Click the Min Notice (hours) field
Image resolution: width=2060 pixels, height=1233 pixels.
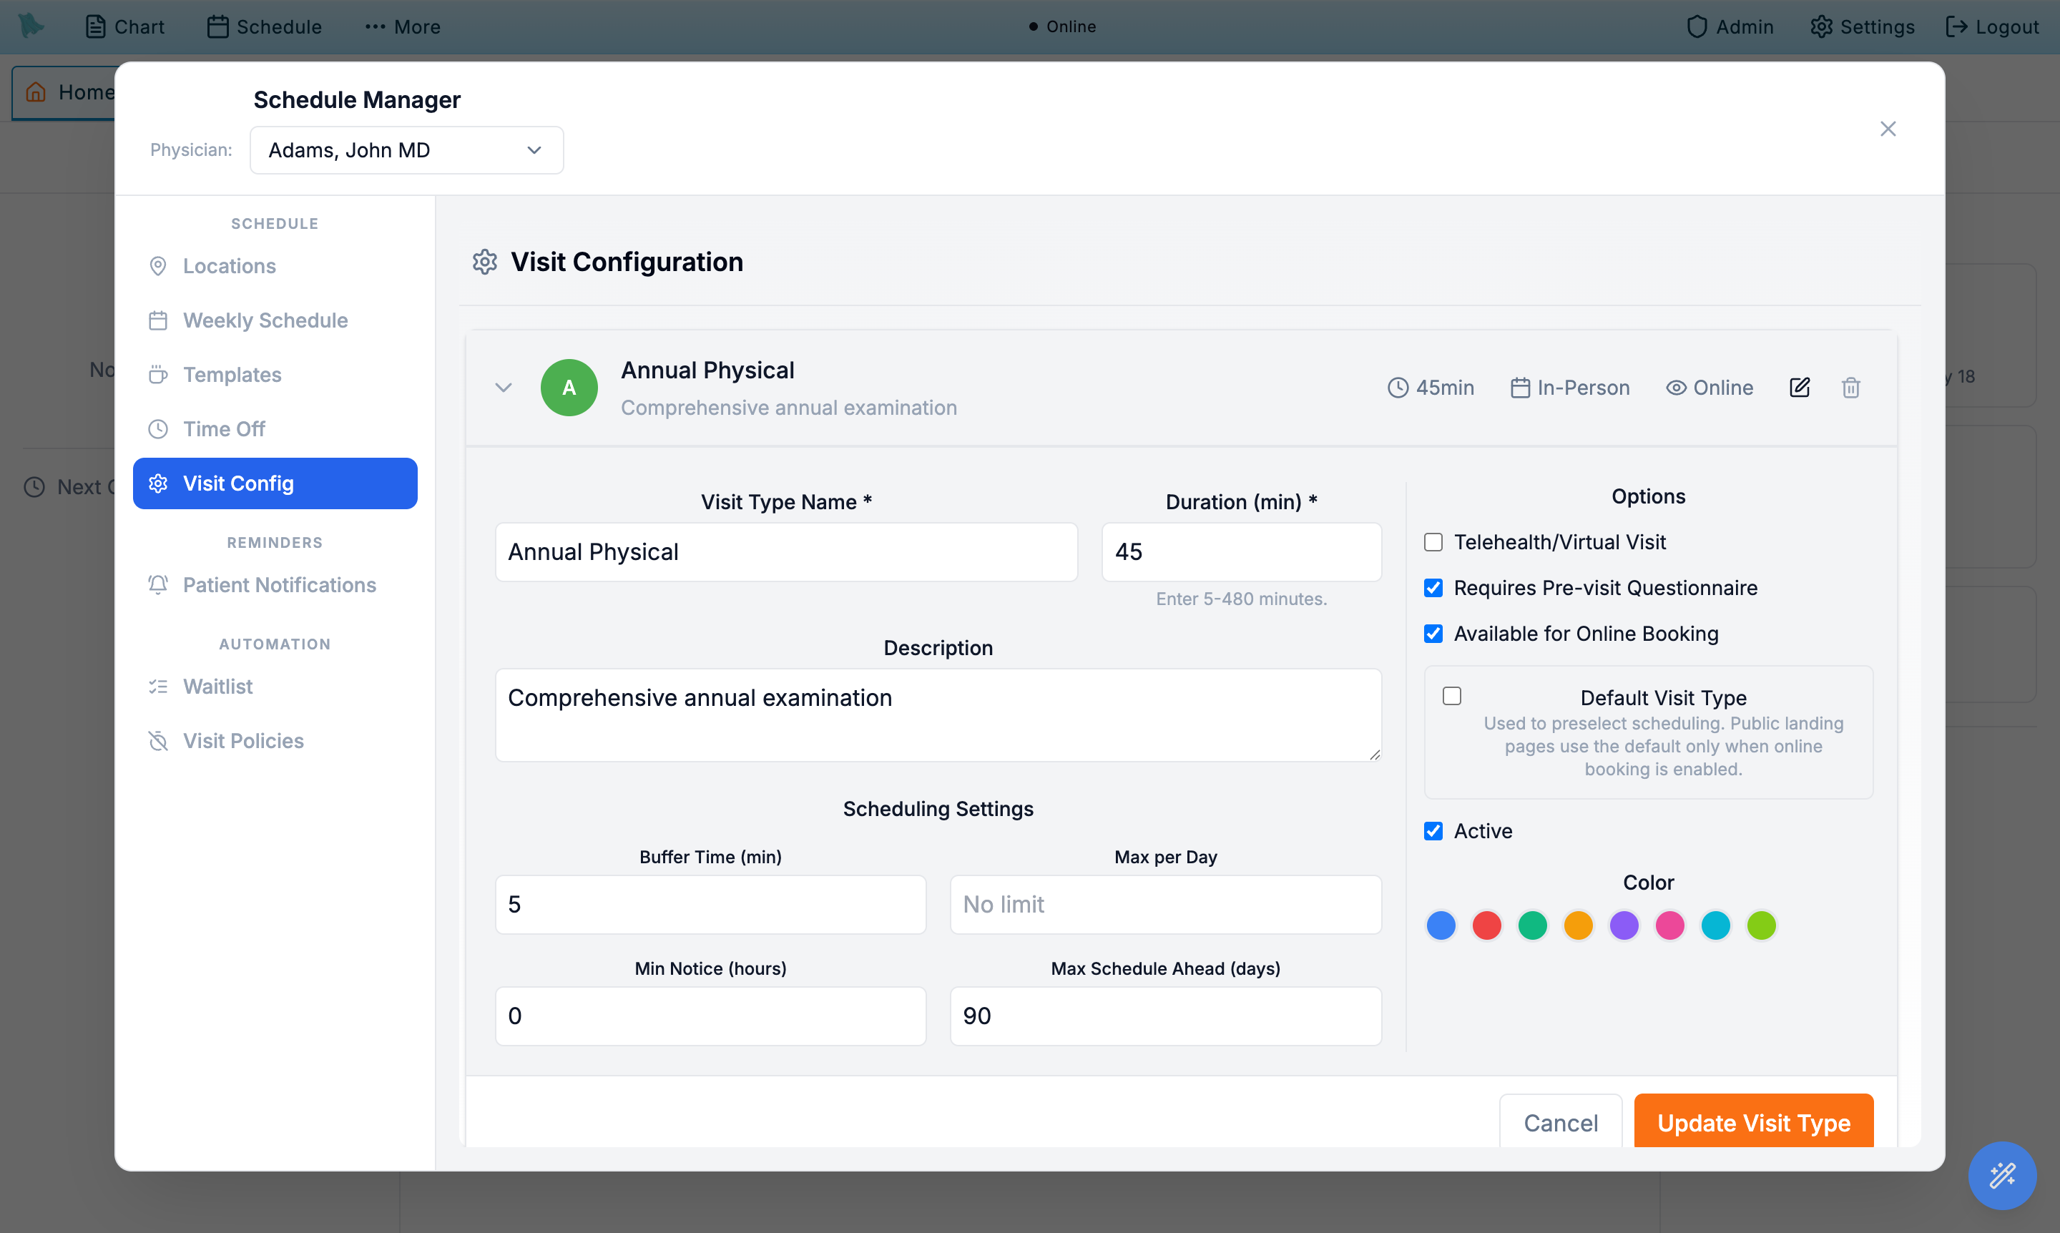coord(710,1016)
